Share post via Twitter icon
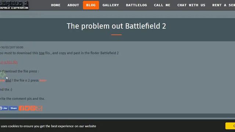The image size is (235, 132). click(x=27, y=108)
